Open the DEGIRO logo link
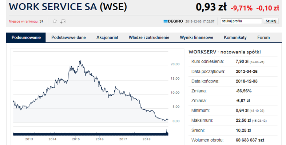Screen dimensions: 286x145 (173, 21)
